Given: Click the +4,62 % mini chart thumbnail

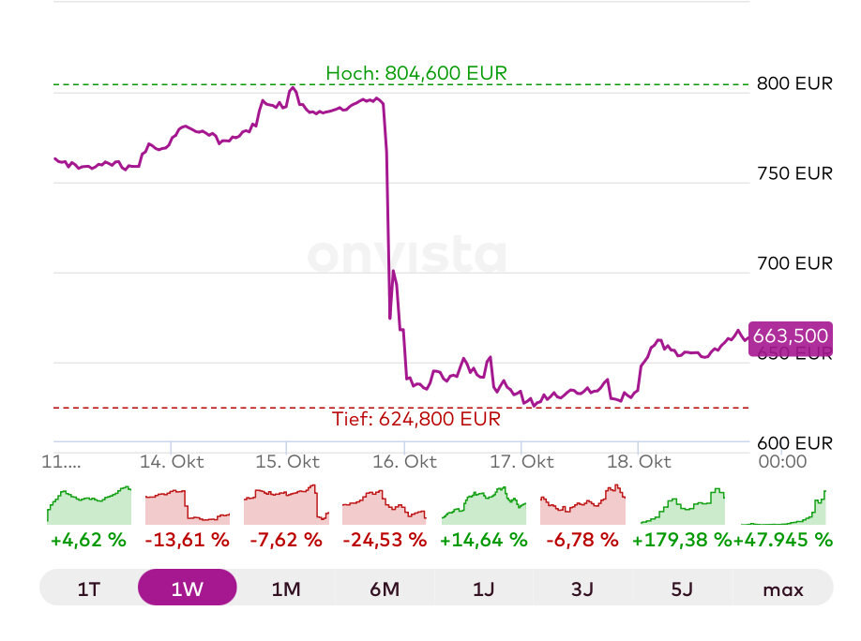Looking at the screenshot, I should (x=89, y=506).
